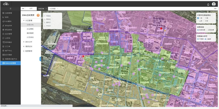Image resolution: width=219 pixels, height=109 pixels.
Task: Expand the 综合分析 tree node
Action: (24, 42)
